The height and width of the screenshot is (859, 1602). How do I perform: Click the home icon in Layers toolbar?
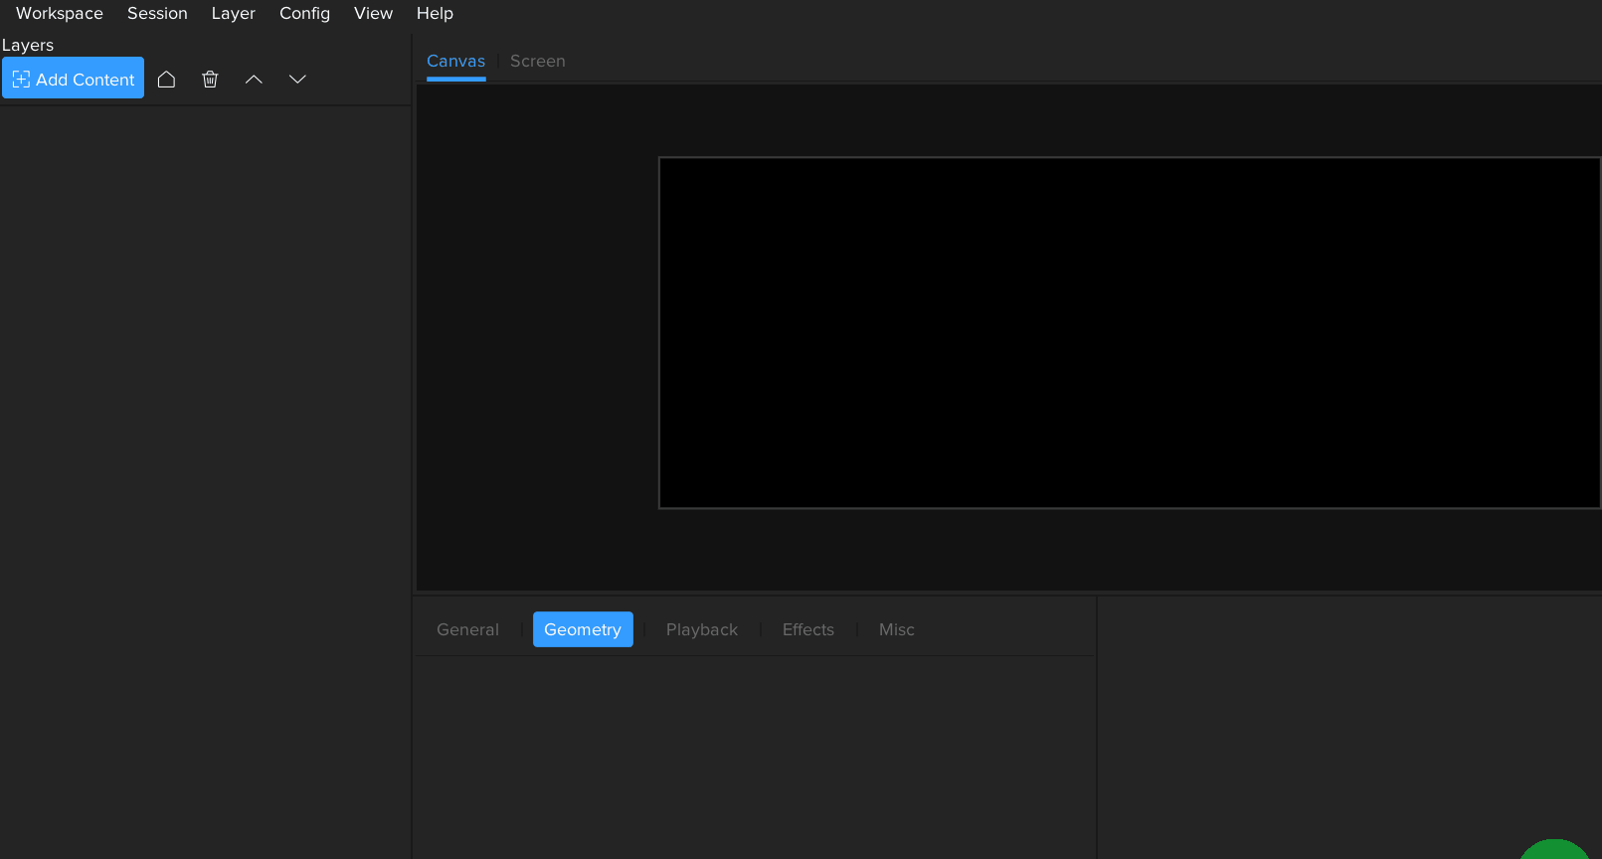[166, 80]
